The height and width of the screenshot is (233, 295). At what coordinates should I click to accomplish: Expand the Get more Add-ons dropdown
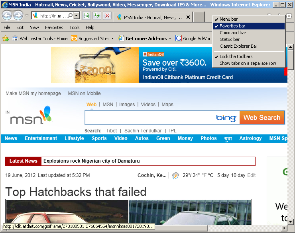coord(170,39)
